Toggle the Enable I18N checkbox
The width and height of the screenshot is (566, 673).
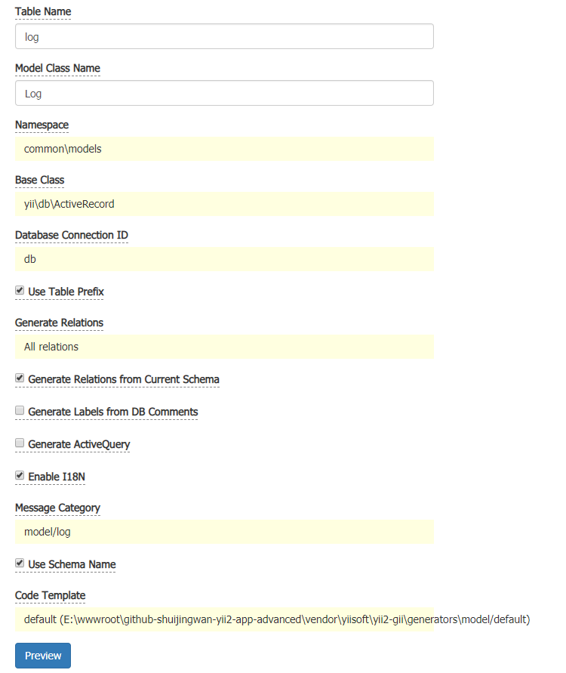click(x=20, y=476)
